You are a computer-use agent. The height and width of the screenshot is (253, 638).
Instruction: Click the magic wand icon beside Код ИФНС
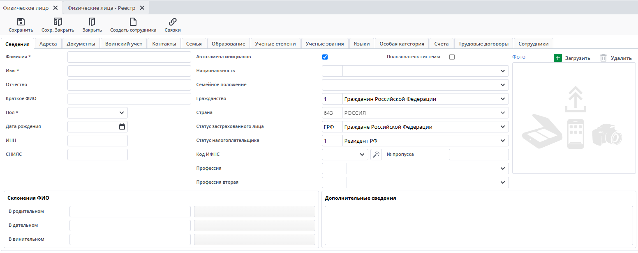pos(376,155)
